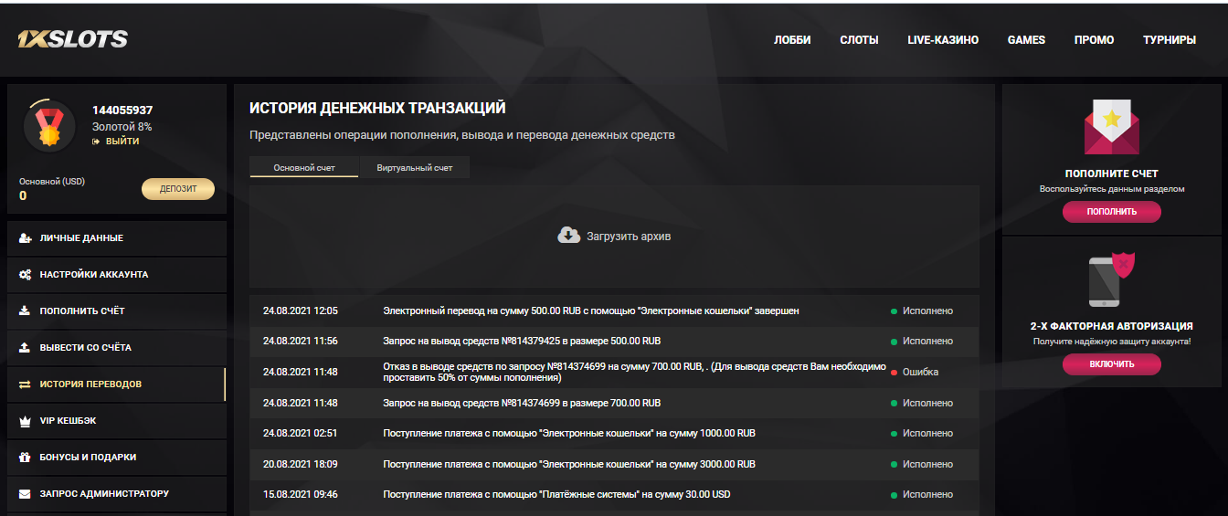This screenshot has height=516, width=1228.
Task: Click the gift icon for БОНУСЫ И ПОДАРКИ
Action: coord(25,458)
